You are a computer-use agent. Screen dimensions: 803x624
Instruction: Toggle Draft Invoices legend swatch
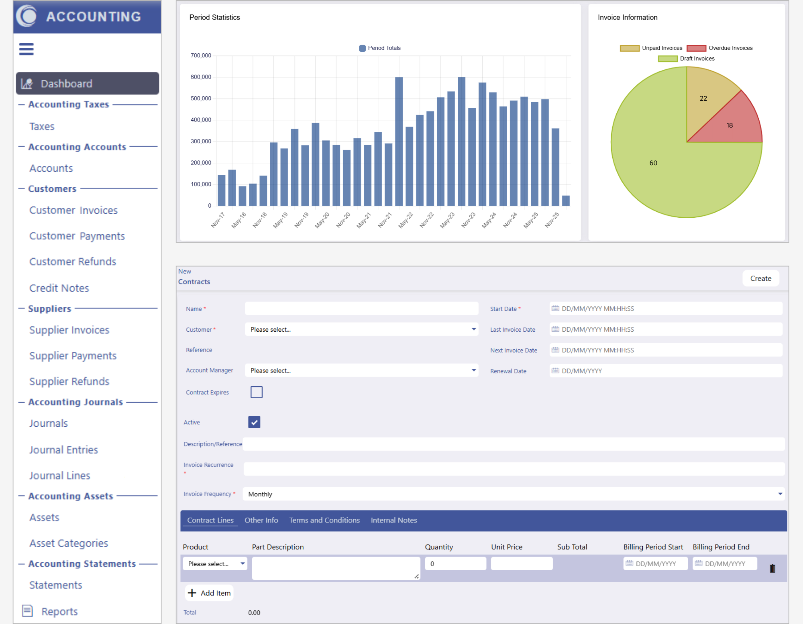coord(668,59)
